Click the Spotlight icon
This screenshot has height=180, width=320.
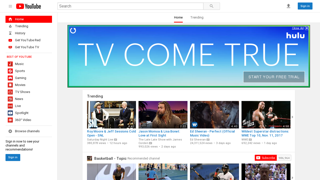(10, 113)
